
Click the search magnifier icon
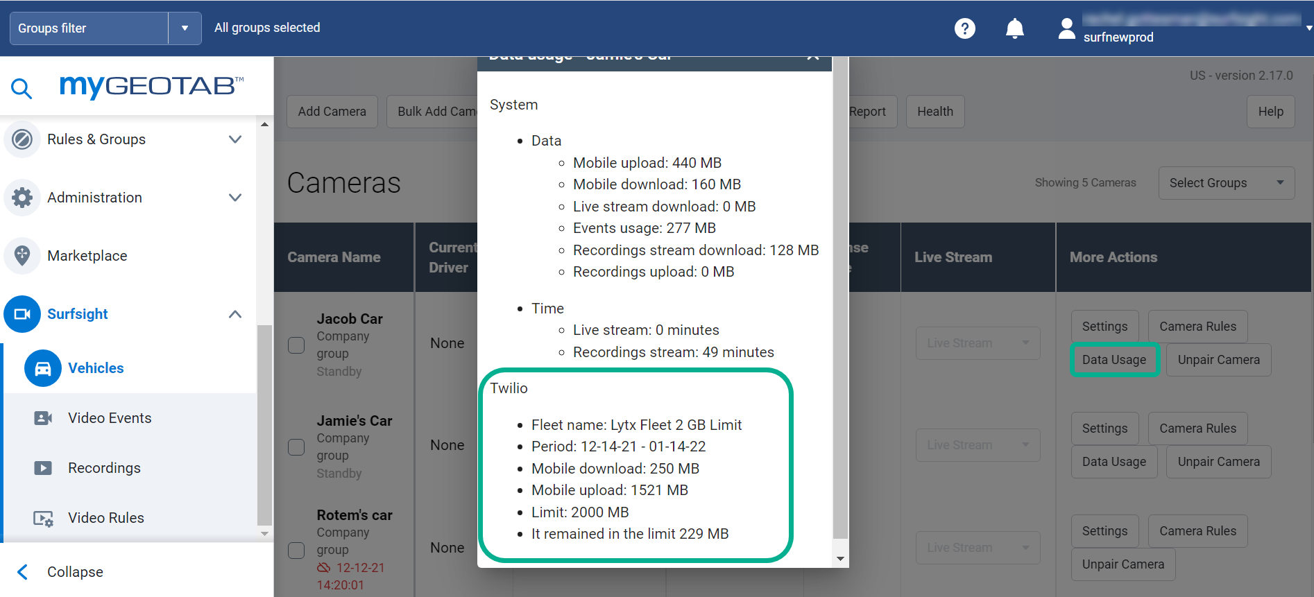coord(22,88)
